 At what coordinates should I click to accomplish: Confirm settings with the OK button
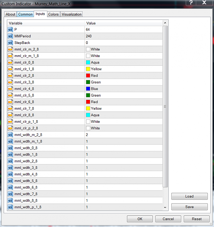[140, 219]
